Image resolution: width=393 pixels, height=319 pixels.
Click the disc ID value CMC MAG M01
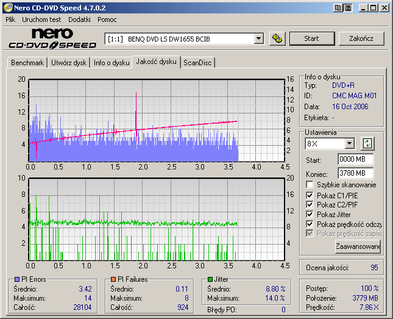[354, 96]
